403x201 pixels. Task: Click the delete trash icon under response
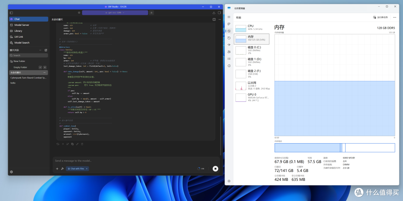click(82, 144)
